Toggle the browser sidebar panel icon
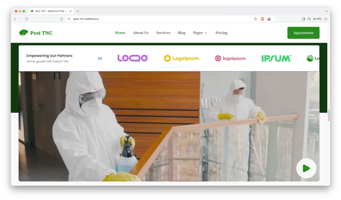Viewport: 341px width, 200px height. (x=303, y=19)
